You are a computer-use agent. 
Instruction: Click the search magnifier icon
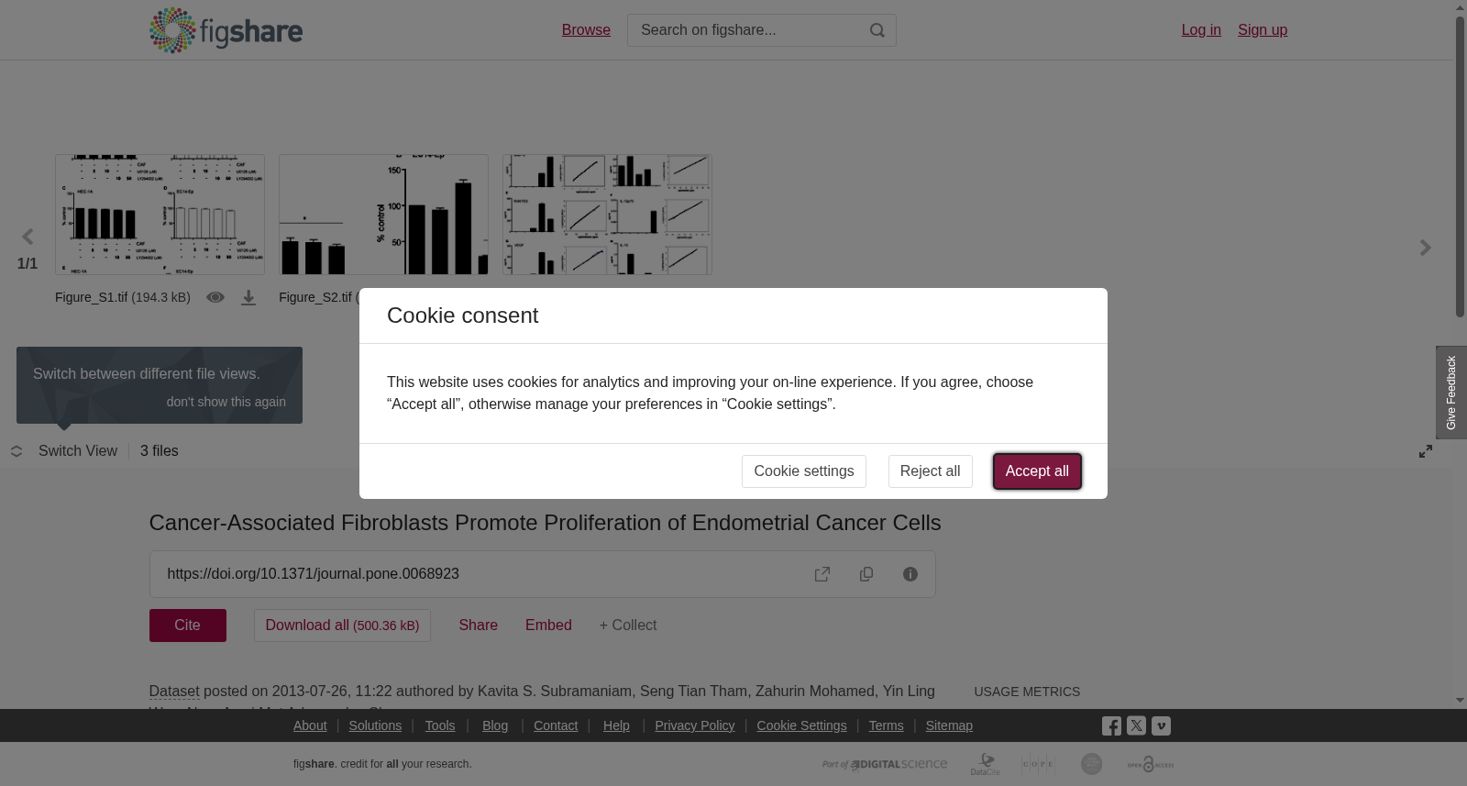[877, 30]
